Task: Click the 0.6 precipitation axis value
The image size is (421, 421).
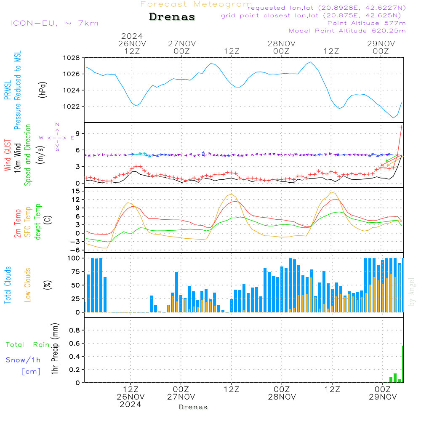Action: pyautogui.click(x=75, y=344)
